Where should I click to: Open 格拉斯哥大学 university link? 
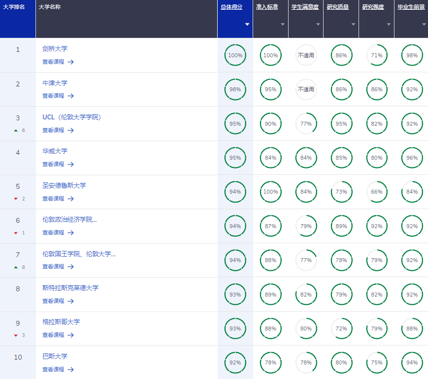(61, 322)
